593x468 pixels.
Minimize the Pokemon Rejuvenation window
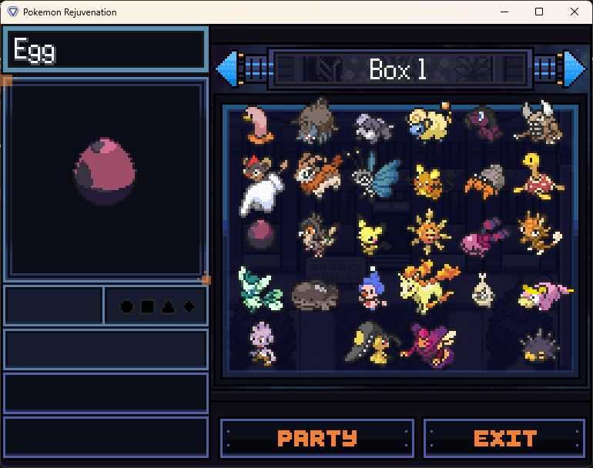[x=504, y=12]
